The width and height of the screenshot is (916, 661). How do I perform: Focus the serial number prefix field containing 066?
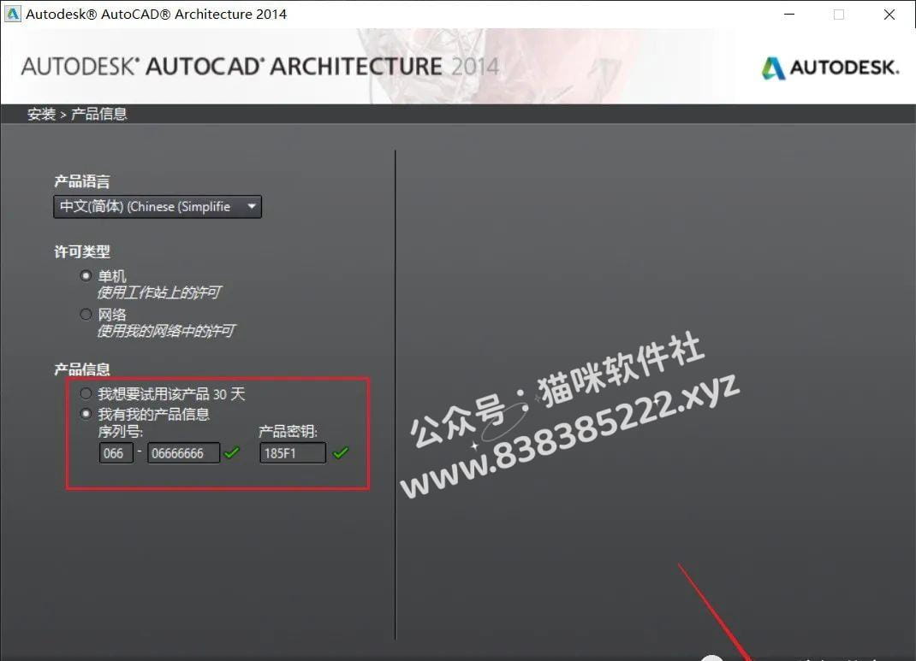[x=116, y=452]
